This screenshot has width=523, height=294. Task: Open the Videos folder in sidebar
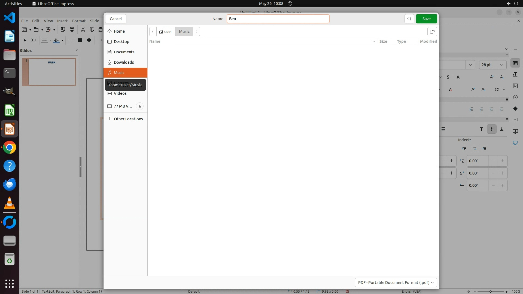pos(120,93)
